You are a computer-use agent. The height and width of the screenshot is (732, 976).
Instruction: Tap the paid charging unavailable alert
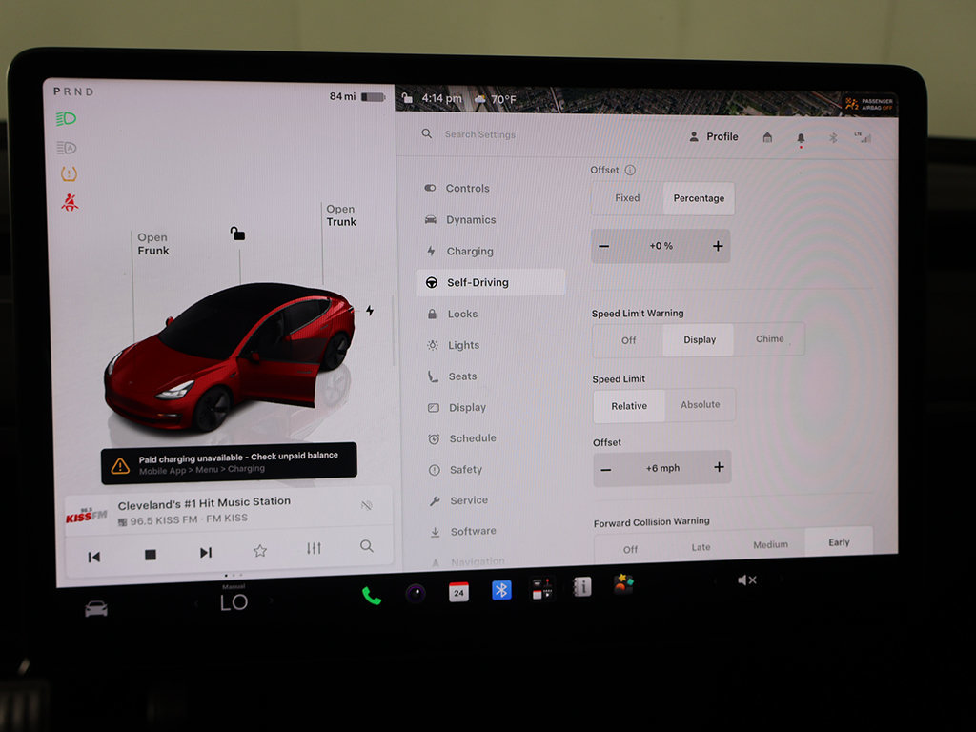coord(229,462)
